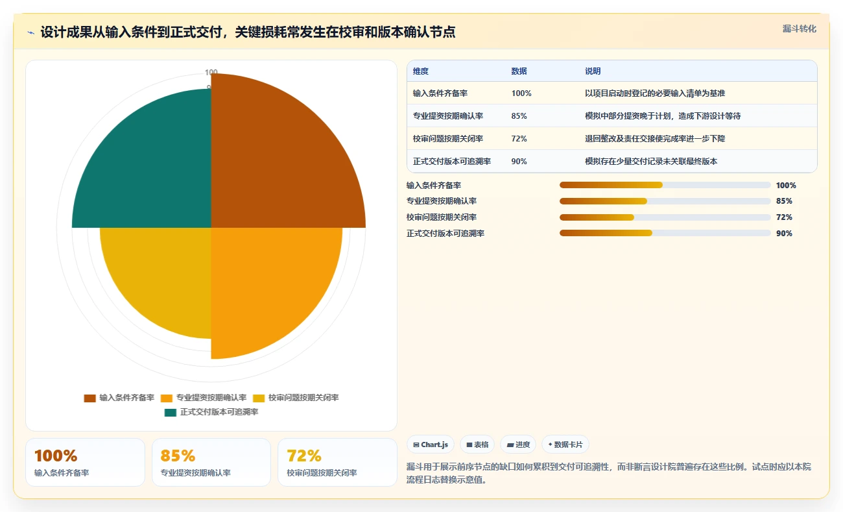843x512 pixels.
Task: Click the 进度 chip
Action: (518, 445)
